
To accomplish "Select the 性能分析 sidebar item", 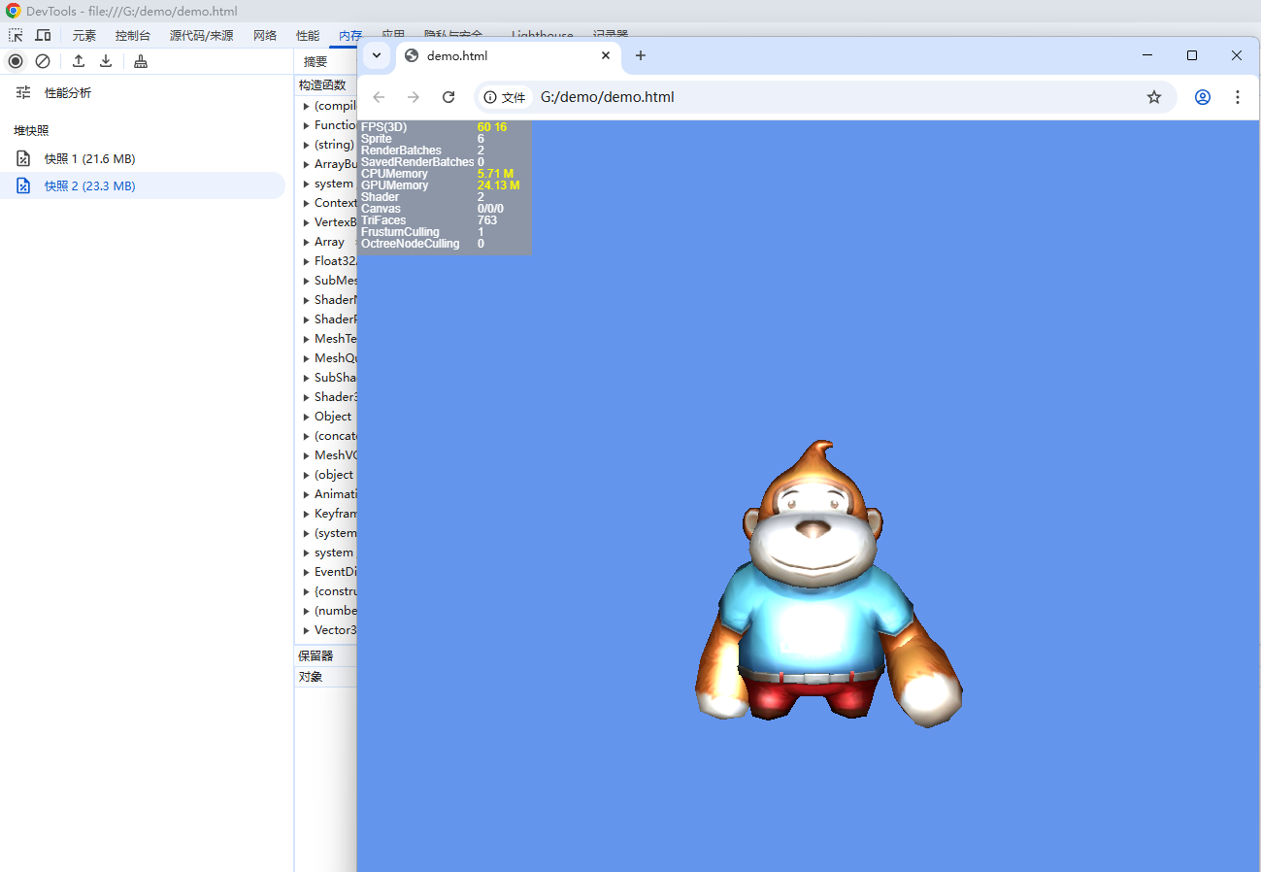I will point(143,93).
